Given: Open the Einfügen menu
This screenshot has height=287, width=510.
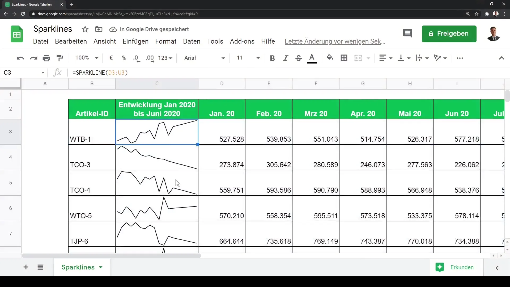Looking at the screenshot, I should pyautogui.click(x=135, y=41).
